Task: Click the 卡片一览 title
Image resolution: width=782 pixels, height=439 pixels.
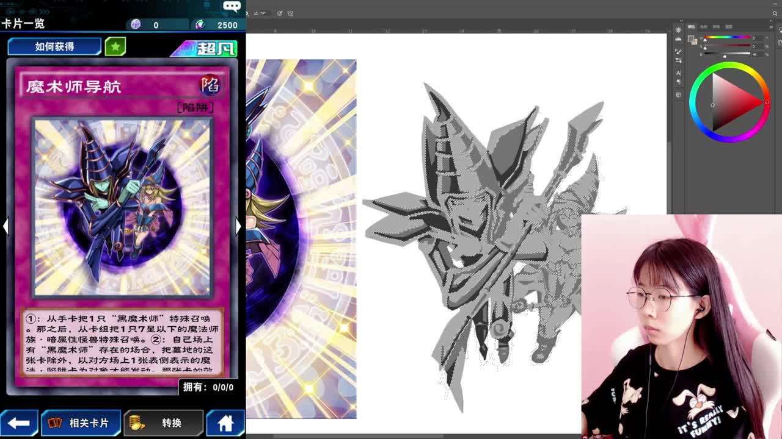Action: click(23, 23)
